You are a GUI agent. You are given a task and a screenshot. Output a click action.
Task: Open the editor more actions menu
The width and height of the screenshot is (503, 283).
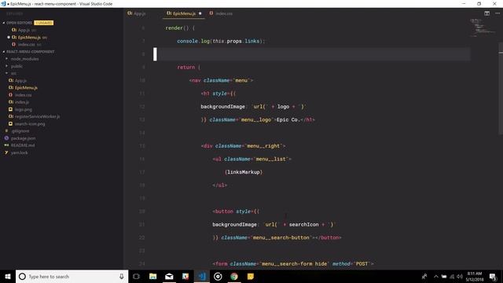tap(497, 13)
